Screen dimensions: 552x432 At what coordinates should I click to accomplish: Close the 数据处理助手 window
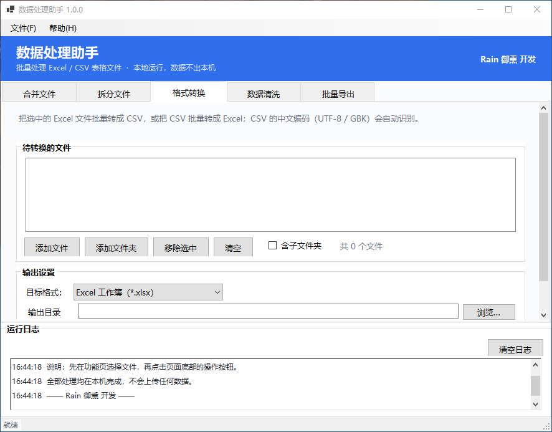[537, 9]
